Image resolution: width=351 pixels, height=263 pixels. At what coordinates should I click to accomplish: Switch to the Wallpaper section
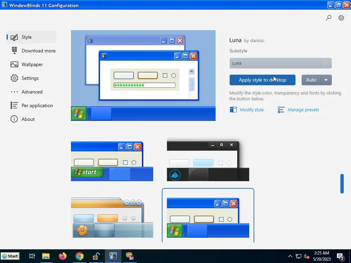(x=32, y=64)
